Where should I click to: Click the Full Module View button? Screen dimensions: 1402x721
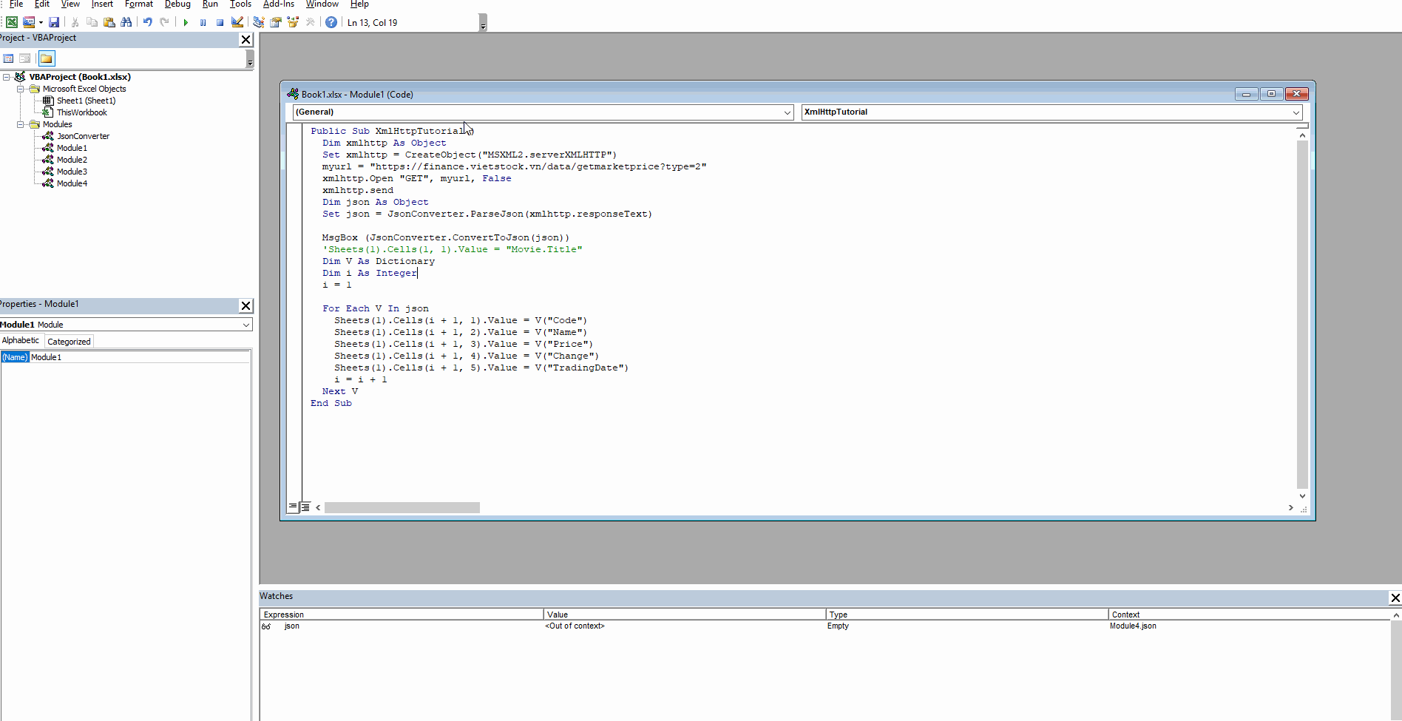pos(305,507)
